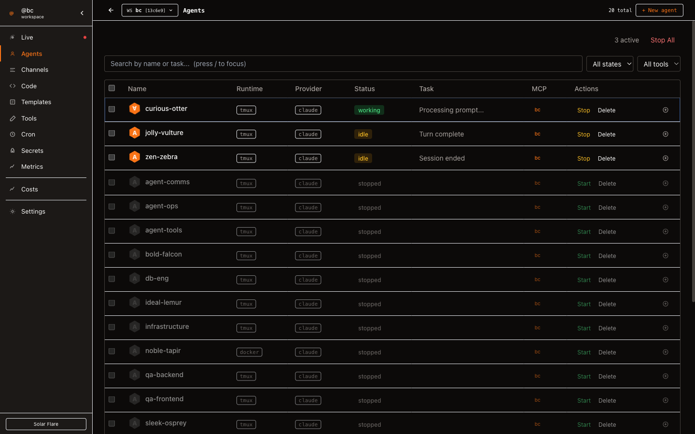
Task: Click the docker runtime badge for noble-tapir
Action: click(249, 352)
